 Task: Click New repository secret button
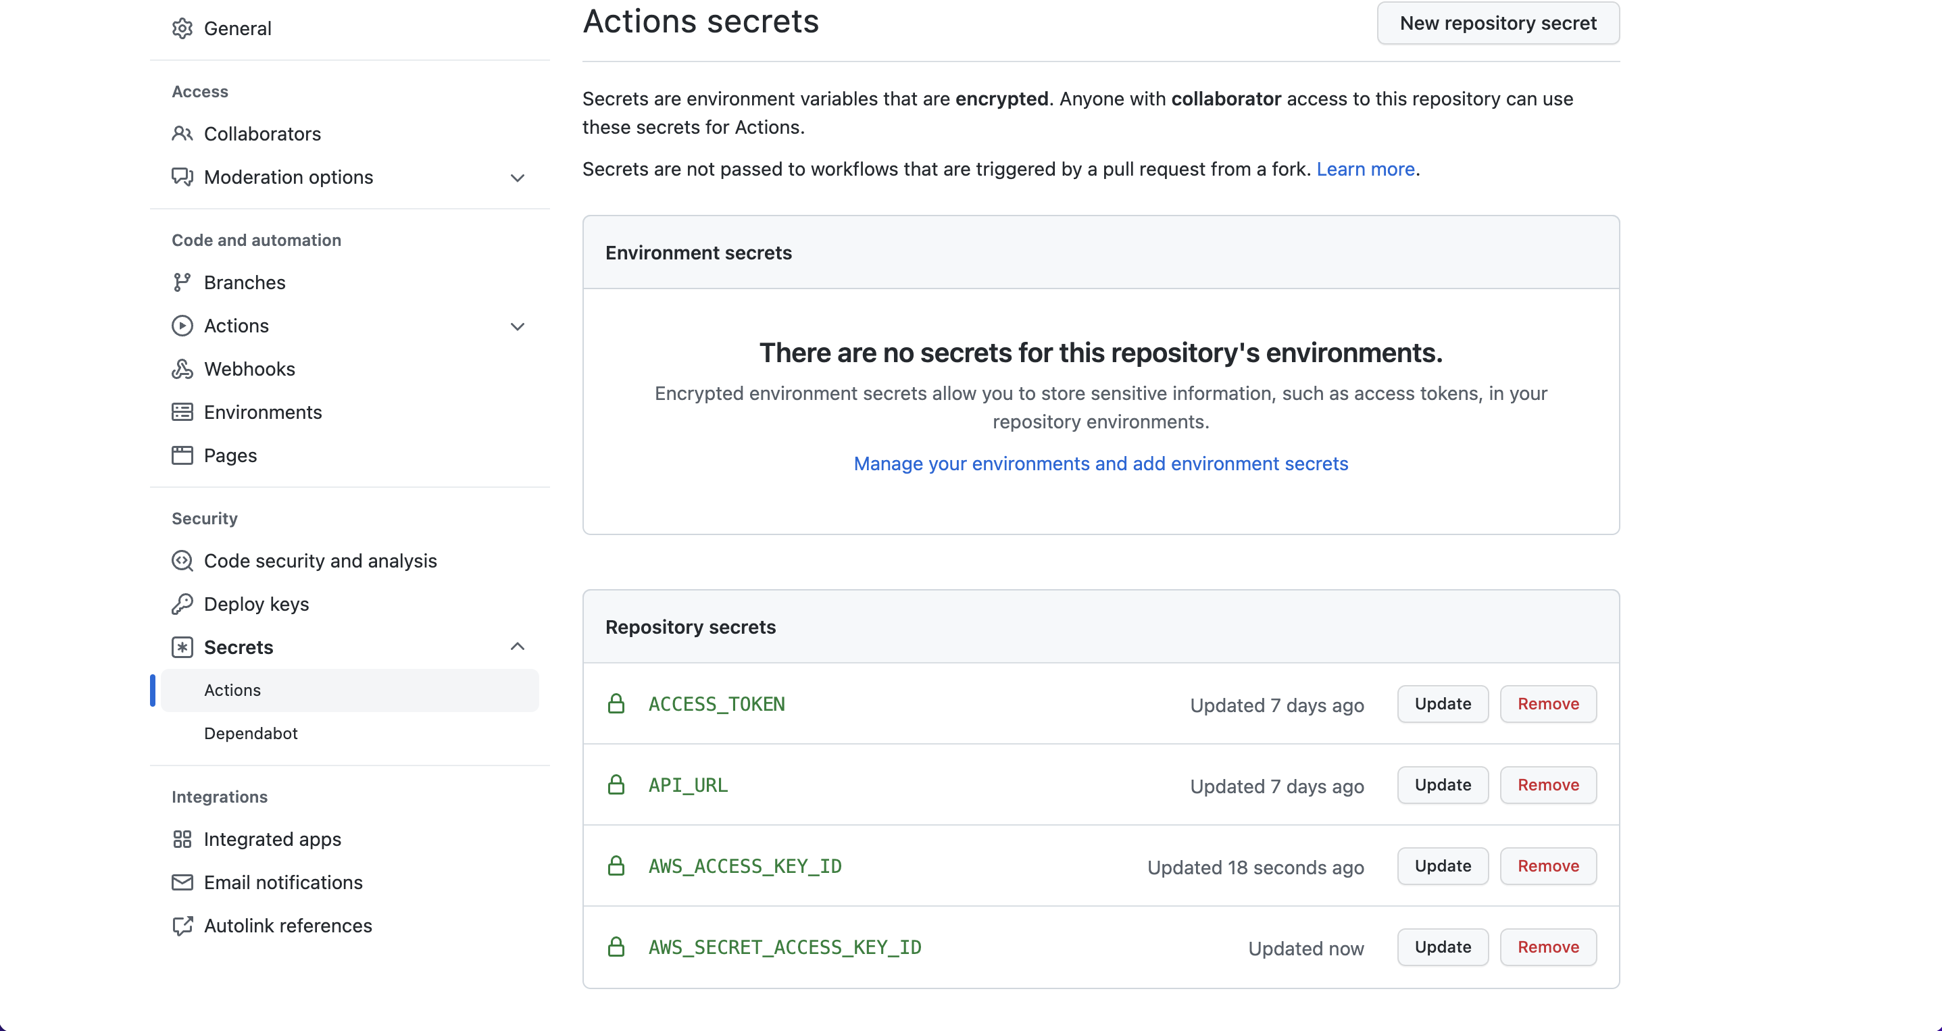pos(1497,24)
